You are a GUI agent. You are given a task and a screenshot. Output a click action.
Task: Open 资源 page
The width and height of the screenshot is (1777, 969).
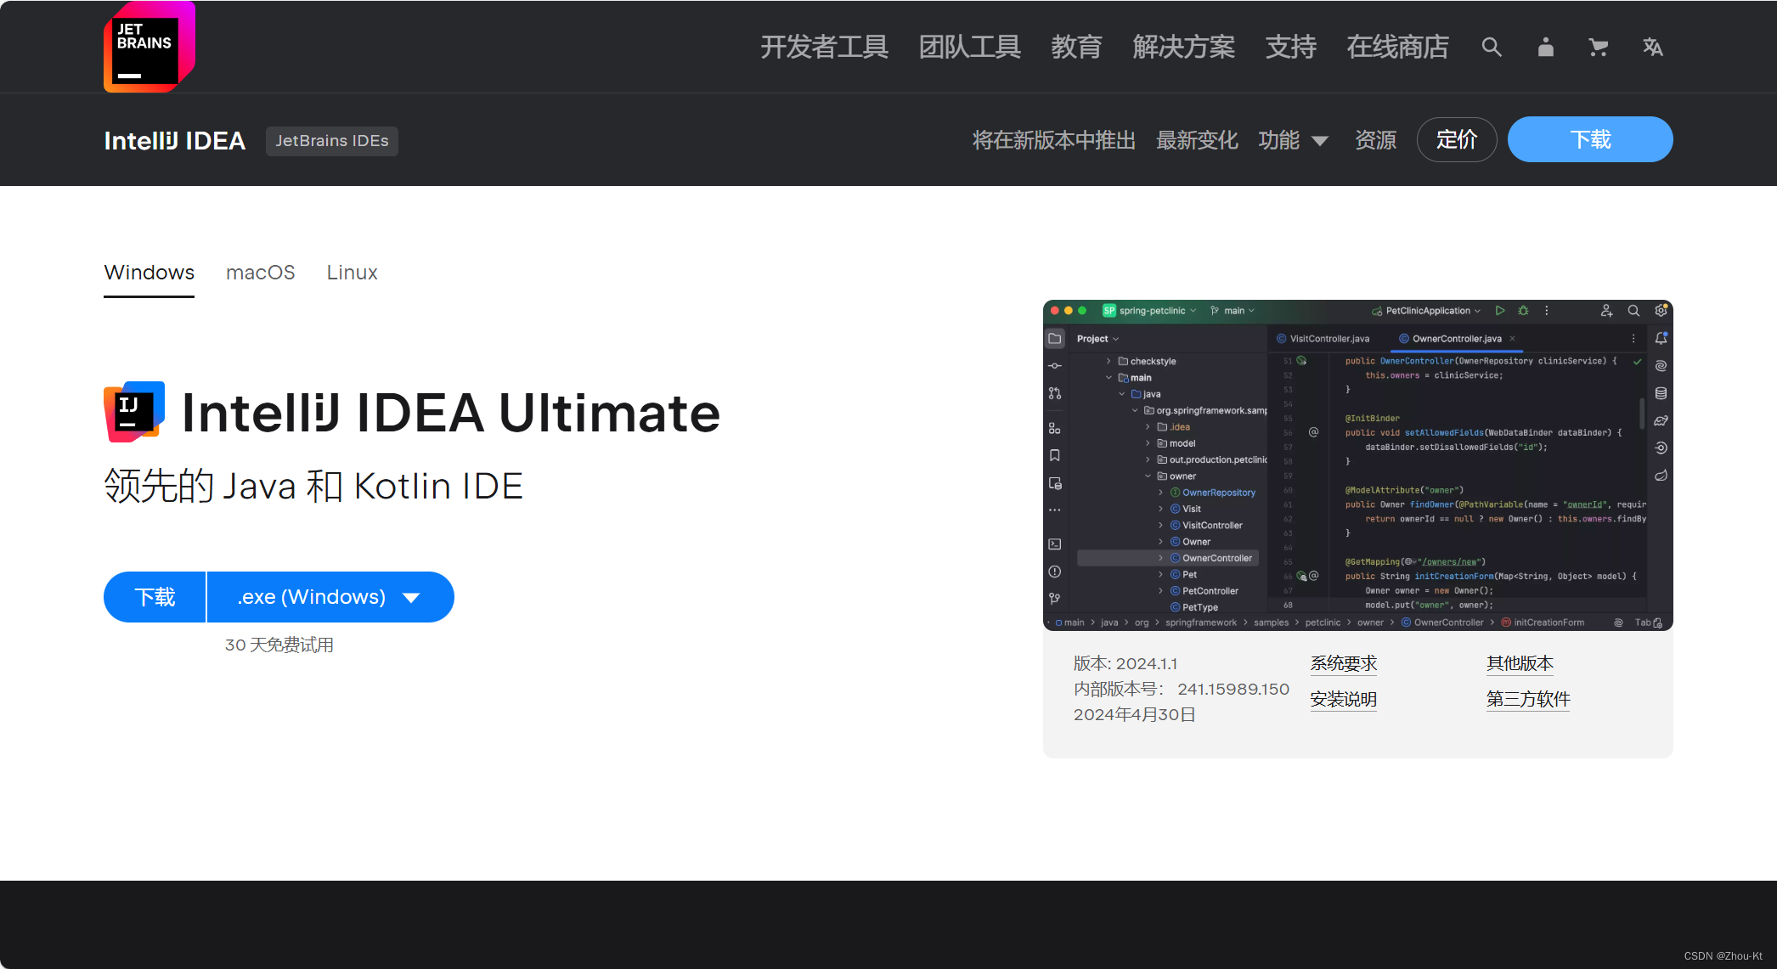1375,140
